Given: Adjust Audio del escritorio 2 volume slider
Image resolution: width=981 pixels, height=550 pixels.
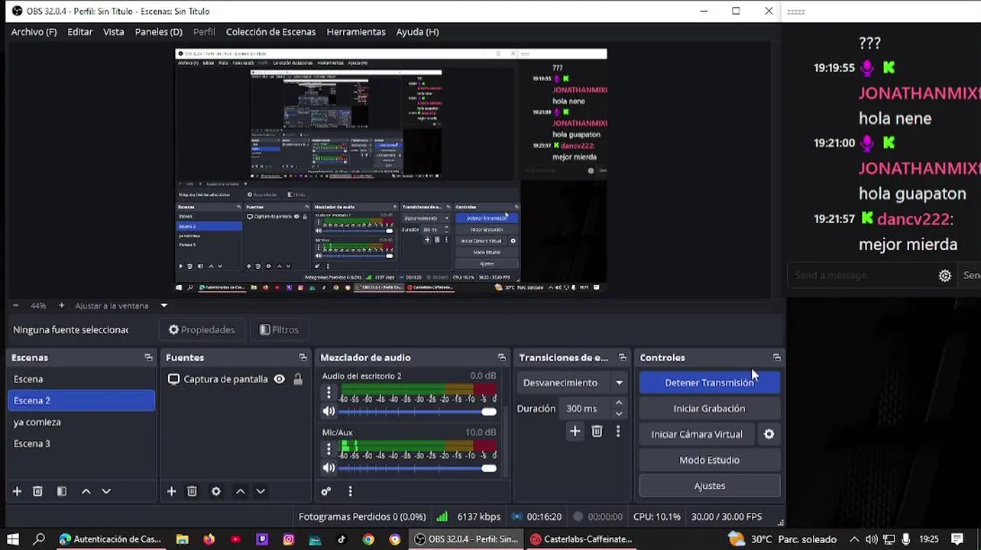Looking at the screenshot, I should pyautogui.click(x=417, y=412).
